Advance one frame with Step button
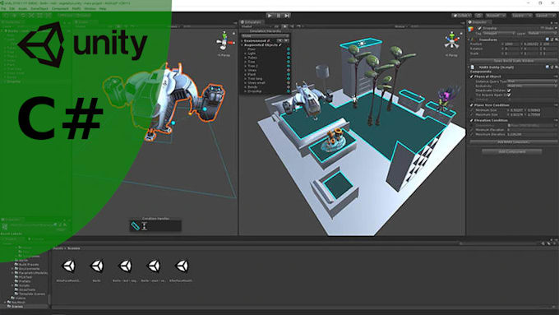This screenshot has height=315, width=559. click(287, 16)
